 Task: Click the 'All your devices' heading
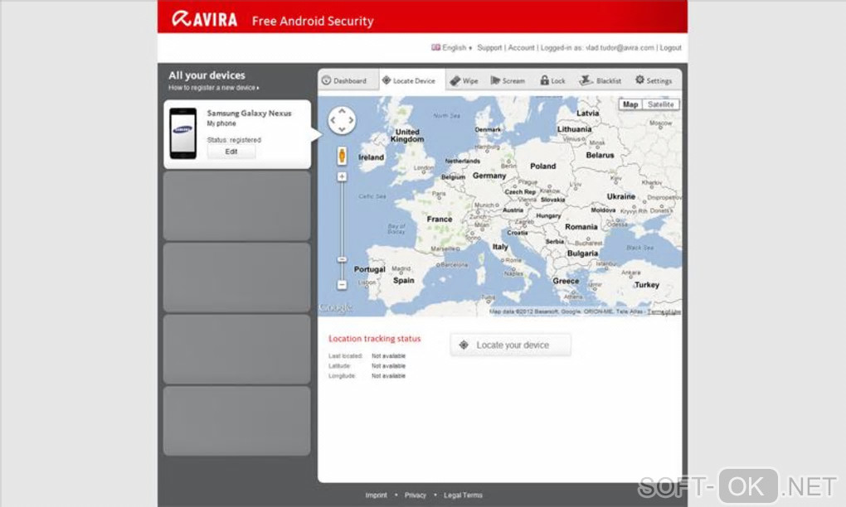207,75
